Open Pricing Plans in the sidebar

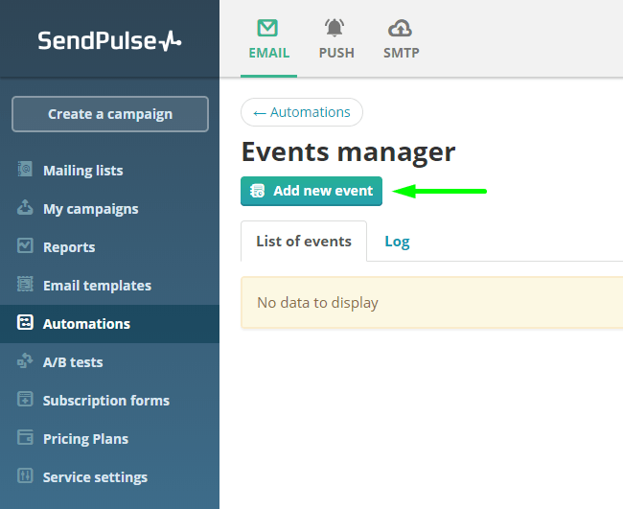tap(109, 439)
